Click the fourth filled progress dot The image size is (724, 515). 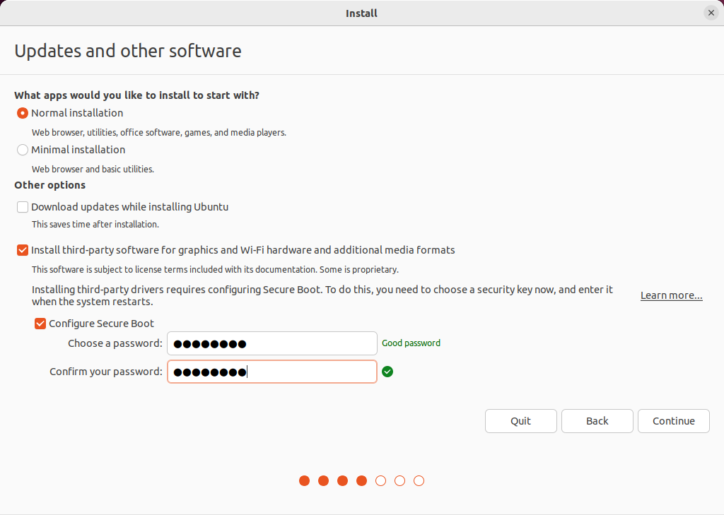point(362,481)
